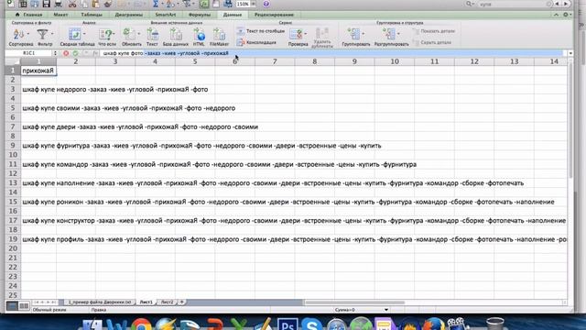This screenshot has width=586, height=330.
Task: Switch to the Charts (Диаграммы) tab
Action: click(x=129, y=15)
